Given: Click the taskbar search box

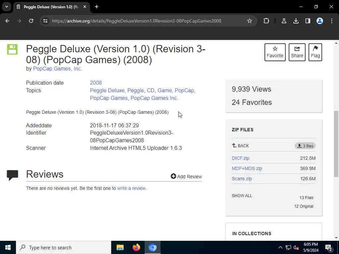Looking at the screenshot, I should click(x=63, y=247).
